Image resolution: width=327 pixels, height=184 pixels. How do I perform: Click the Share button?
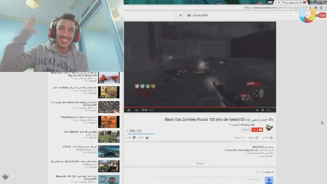253,138
